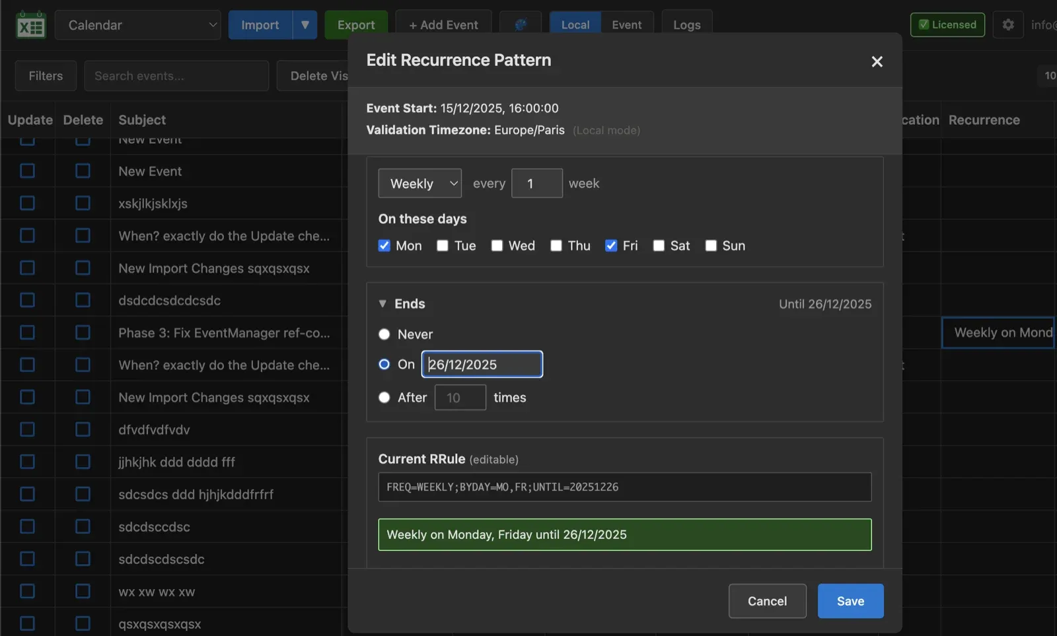Select the On date end option
The image size is (1057, 636).
tap(384, 365)
